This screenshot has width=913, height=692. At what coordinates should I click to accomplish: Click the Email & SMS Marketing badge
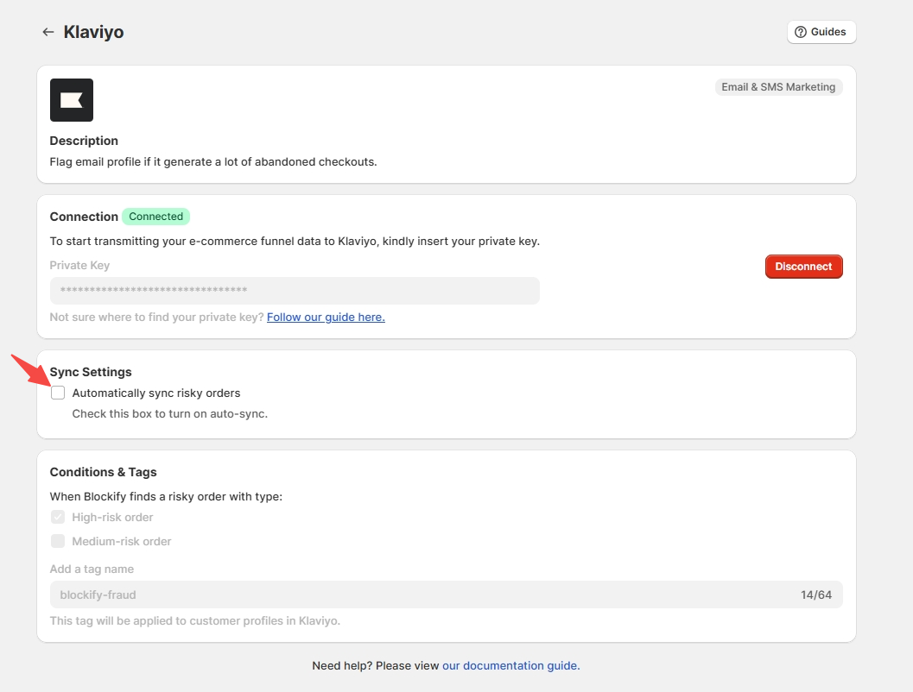click(x=778, y=87)
